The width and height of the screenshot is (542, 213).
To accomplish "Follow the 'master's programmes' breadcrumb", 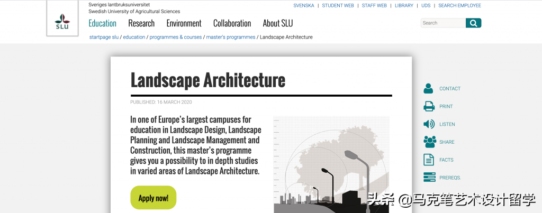I will (231, 37).
